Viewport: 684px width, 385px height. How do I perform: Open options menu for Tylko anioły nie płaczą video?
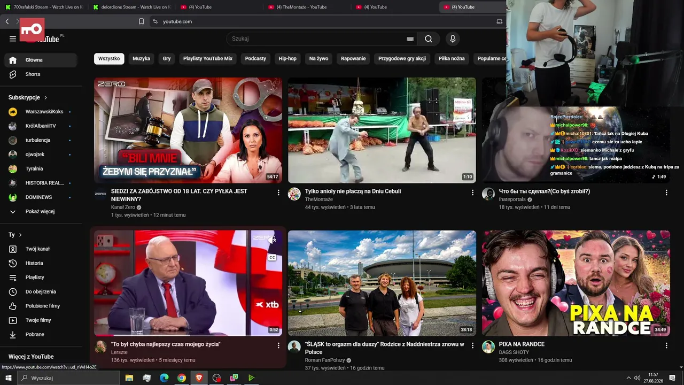coord(472,192)
